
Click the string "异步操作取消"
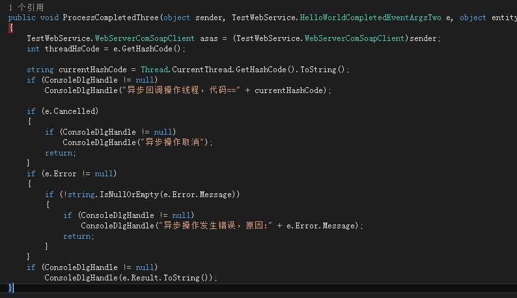click(172, 142)
